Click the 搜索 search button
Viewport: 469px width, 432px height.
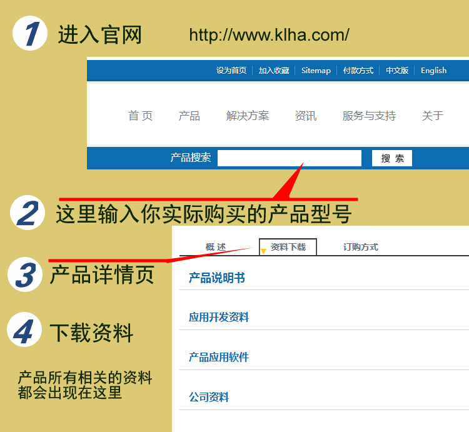pos(392,158)
